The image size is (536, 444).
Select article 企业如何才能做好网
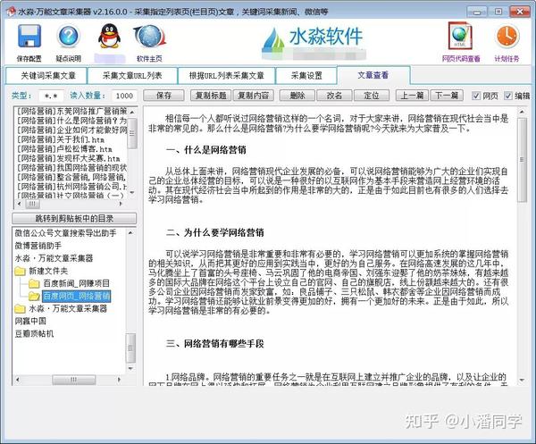pyautogui.click(x=71, y=130)
